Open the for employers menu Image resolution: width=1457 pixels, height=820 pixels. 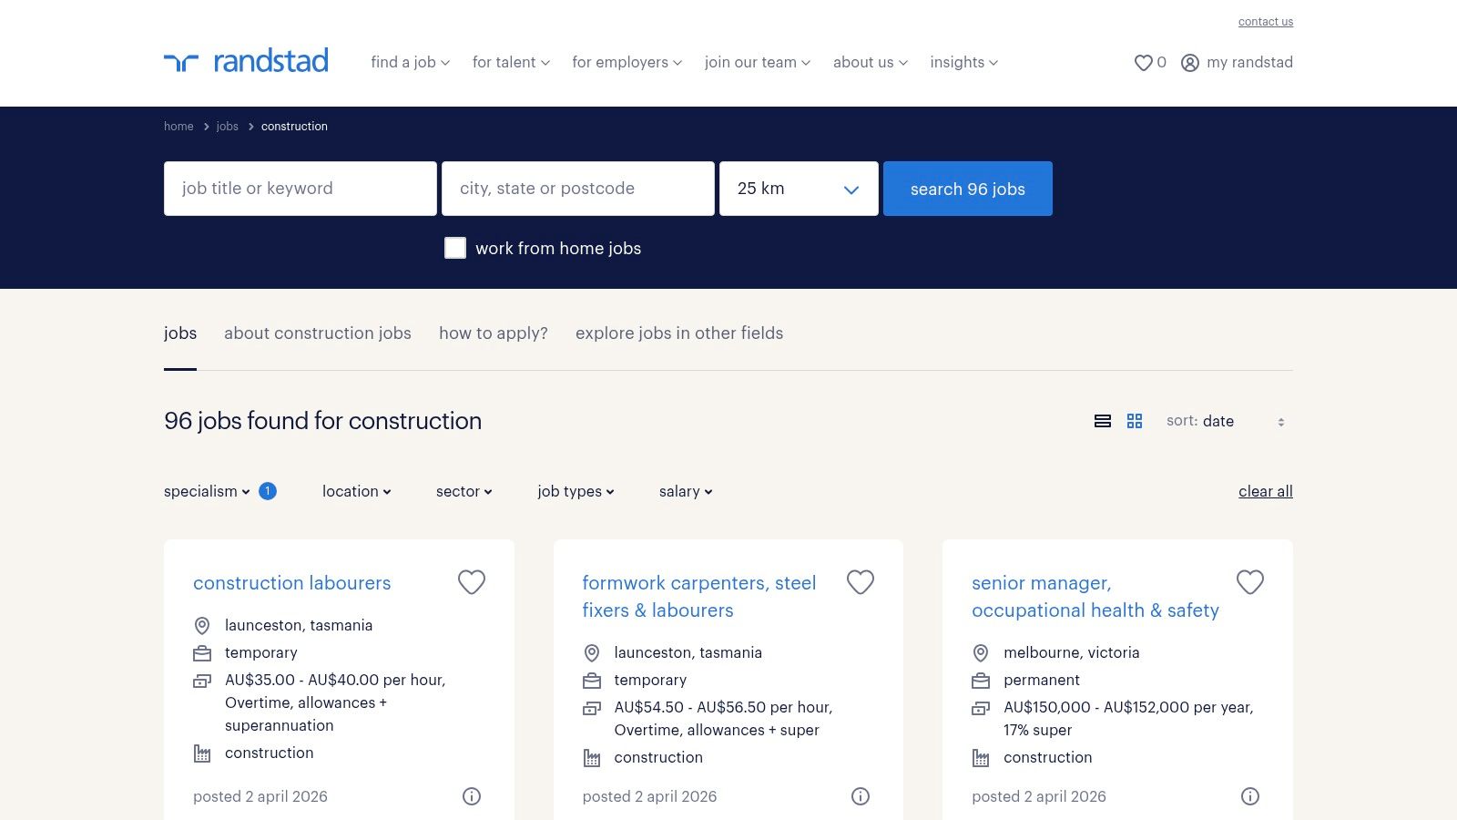[626, 62]
